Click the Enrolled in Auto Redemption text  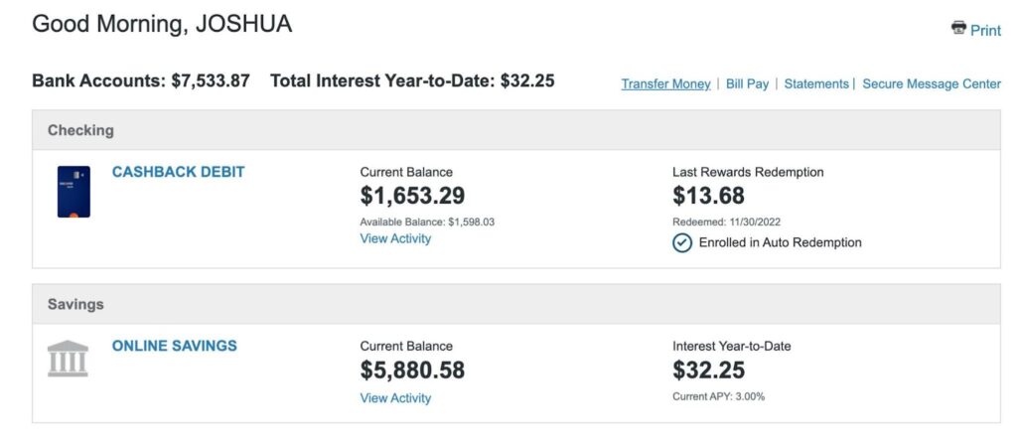tap(780, 242)
